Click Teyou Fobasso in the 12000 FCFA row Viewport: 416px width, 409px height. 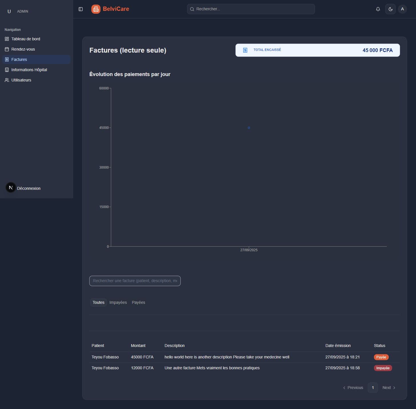[x=105, y=368]
